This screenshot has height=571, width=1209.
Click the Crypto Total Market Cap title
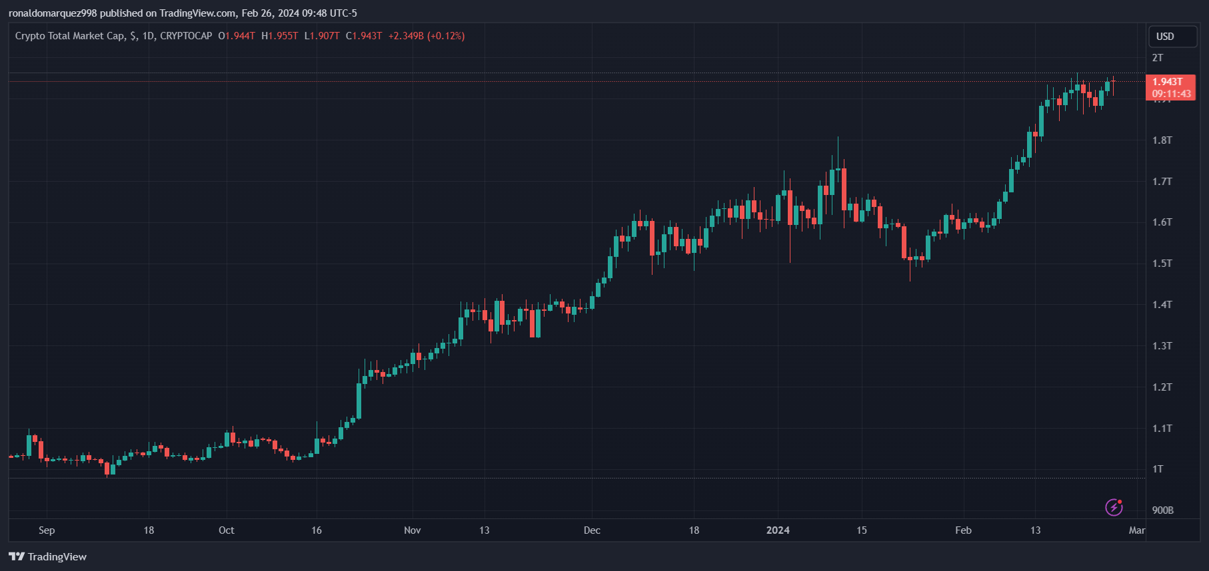[x=69, y=36]
